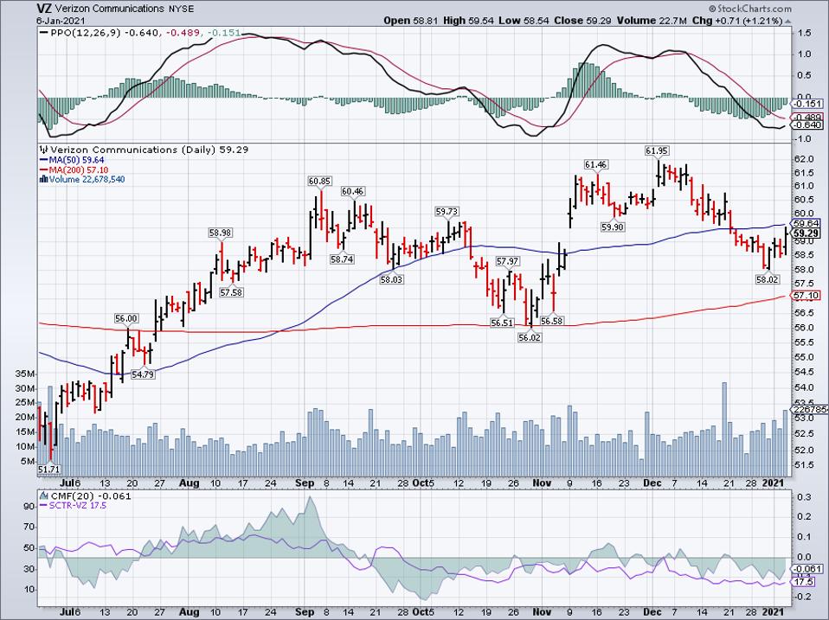This screenshot has width=829, height=620.
Task: Click the 54.79 low annotation
Action: pos(142,374)
